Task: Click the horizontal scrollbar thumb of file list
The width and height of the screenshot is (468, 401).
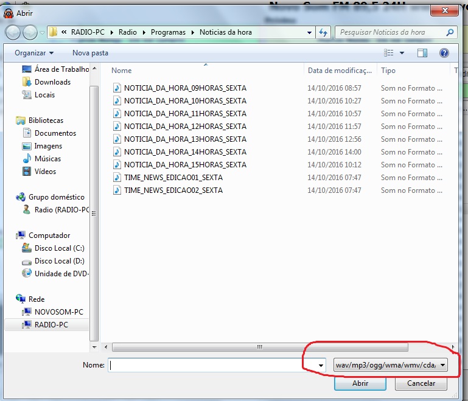Action: click(260, 347)
